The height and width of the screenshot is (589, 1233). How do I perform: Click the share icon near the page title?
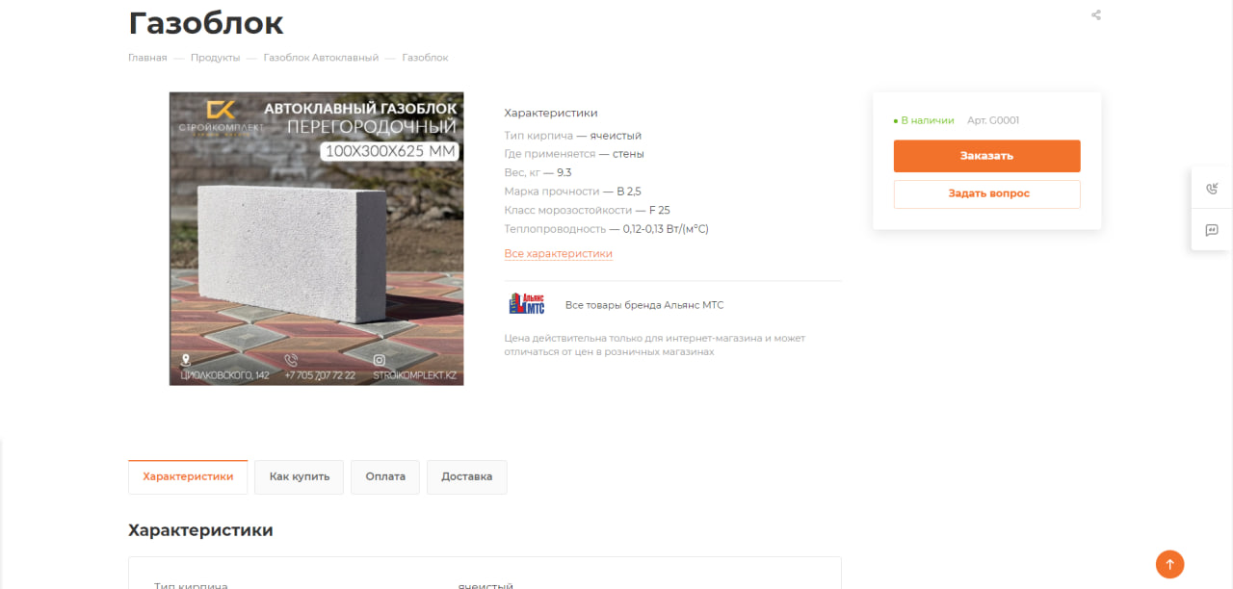coord(1095,15)
